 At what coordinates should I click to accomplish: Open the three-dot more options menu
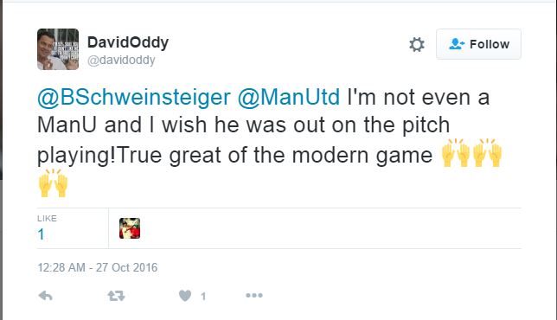pyautogui.click(x=254, y=295)
